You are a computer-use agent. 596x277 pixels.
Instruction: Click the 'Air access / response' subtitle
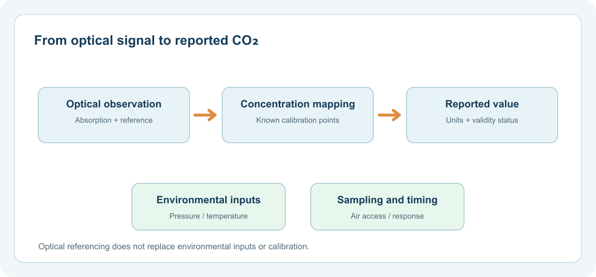[x=387, y=216]
